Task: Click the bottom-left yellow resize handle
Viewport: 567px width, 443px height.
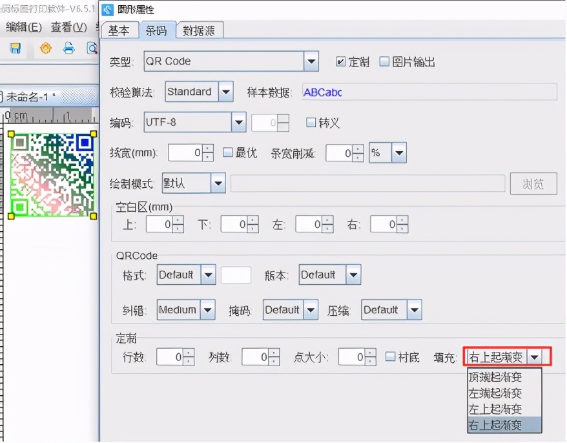Action: click(x=11, y=216)
